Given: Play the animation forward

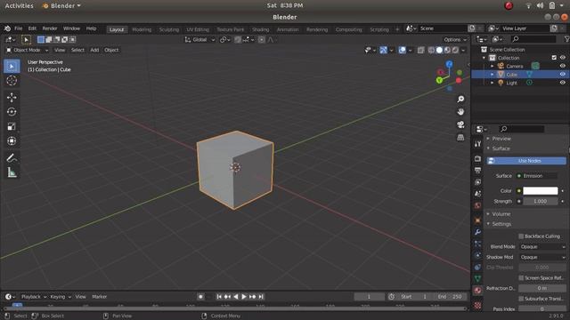Looking at the screenshot, I should coord(244,297).
